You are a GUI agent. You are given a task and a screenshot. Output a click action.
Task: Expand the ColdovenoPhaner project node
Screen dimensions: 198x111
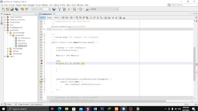(5, 17)
